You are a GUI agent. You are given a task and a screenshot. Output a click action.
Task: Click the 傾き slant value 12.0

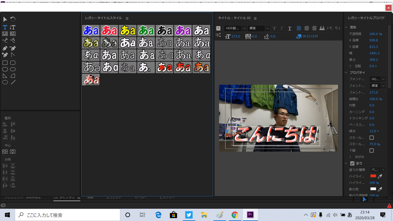pyautogui.click(x=374, y=131)
